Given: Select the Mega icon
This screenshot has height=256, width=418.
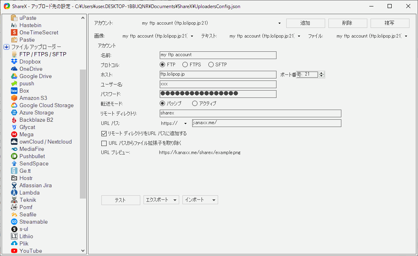Looking at the screenshot, I should click(x=14, y=134).
